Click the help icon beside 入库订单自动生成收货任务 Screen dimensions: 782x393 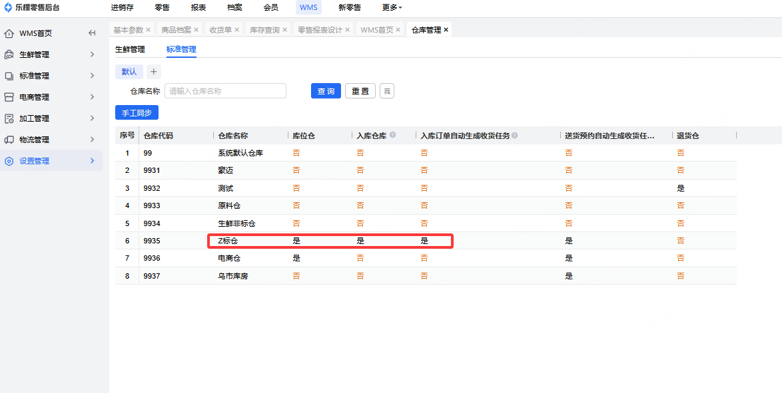515,136
